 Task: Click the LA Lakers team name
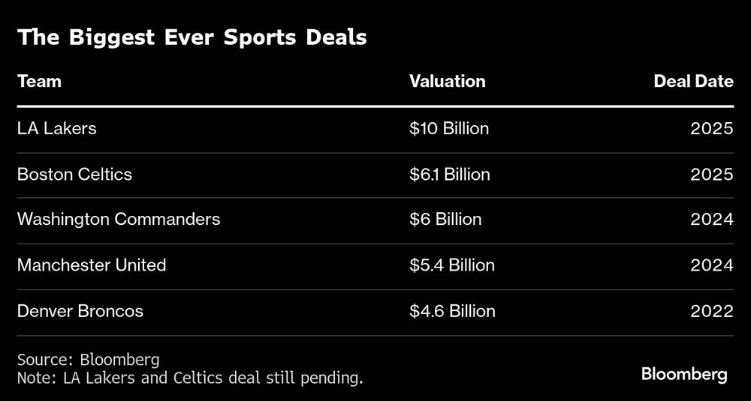click(x=57, y=128)
